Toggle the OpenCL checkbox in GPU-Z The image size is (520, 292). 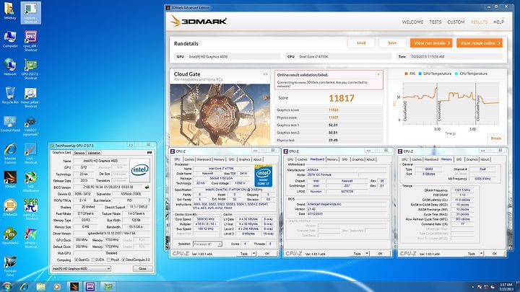click(x=77, y=260)
